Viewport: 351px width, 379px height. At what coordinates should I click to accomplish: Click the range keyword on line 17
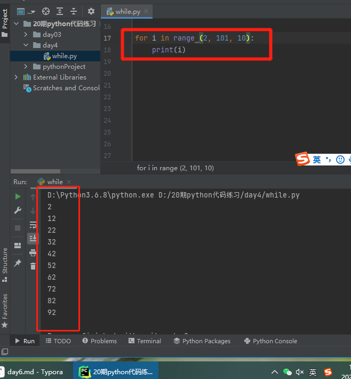coord(184,38)
